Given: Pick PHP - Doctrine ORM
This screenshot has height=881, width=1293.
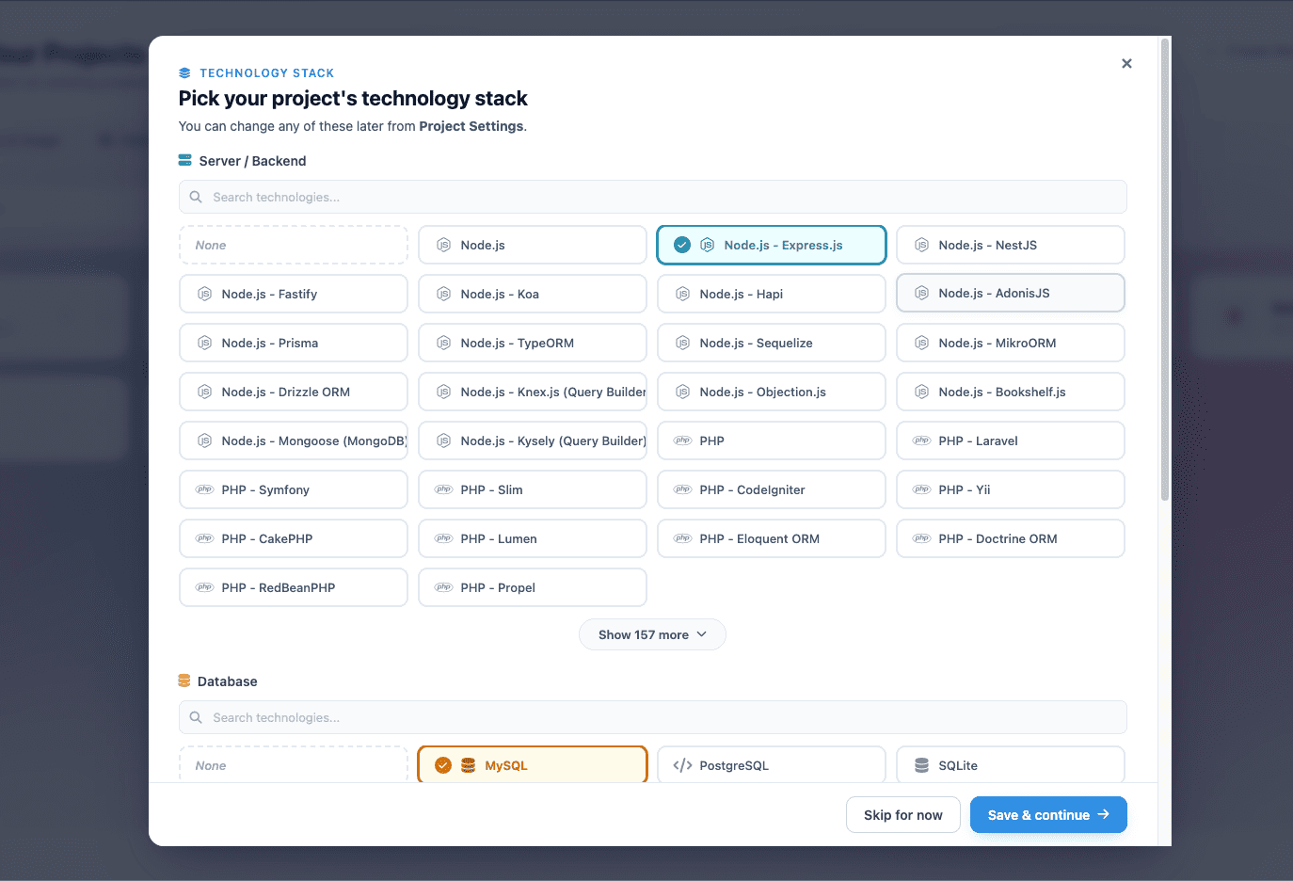Looking at the screenshot, I should (1011, 538).
